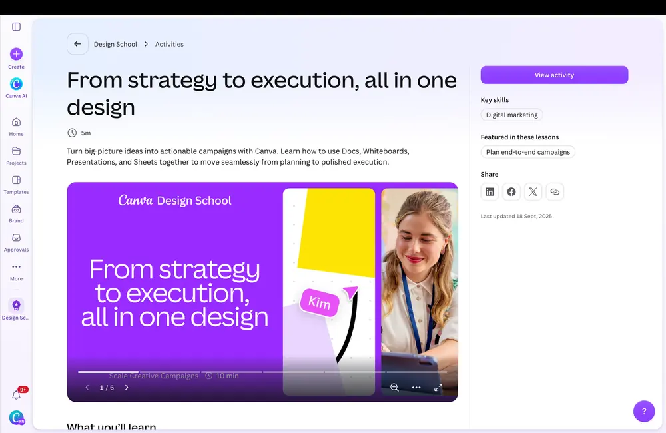Open Design School breadcrumb

coord(115,44)
